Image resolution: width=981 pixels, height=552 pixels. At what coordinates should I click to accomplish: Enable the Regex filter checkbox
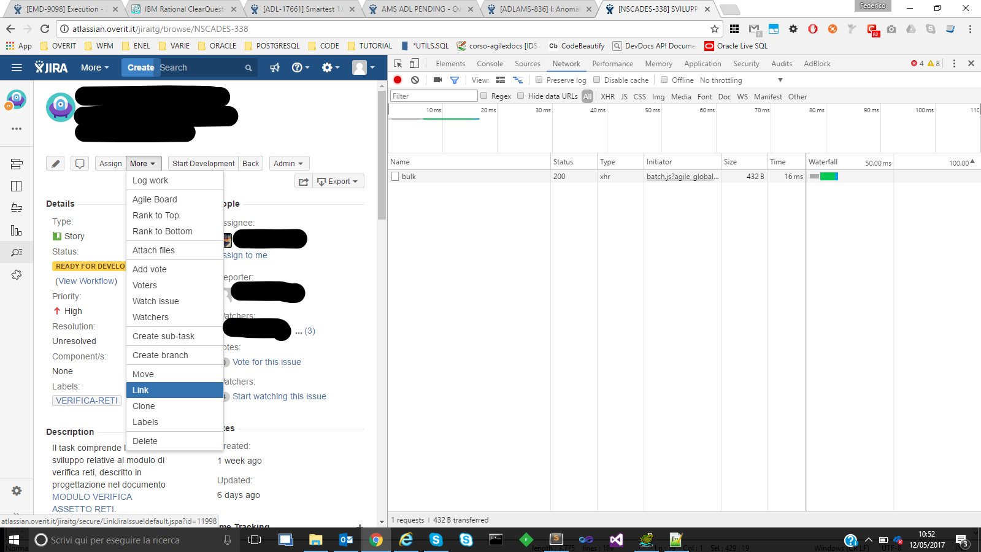(x=483, y=96)
